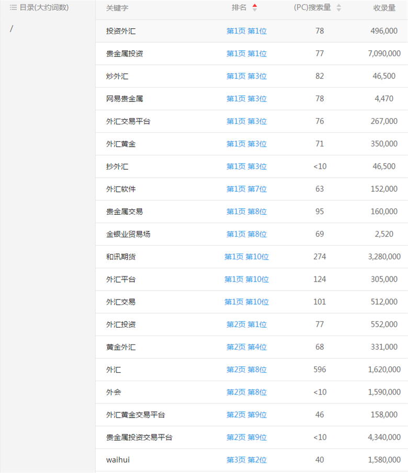Click ranking link in 外会 row
The width and height of the screenshot is (408, 473).
click(x=246, y=392)
